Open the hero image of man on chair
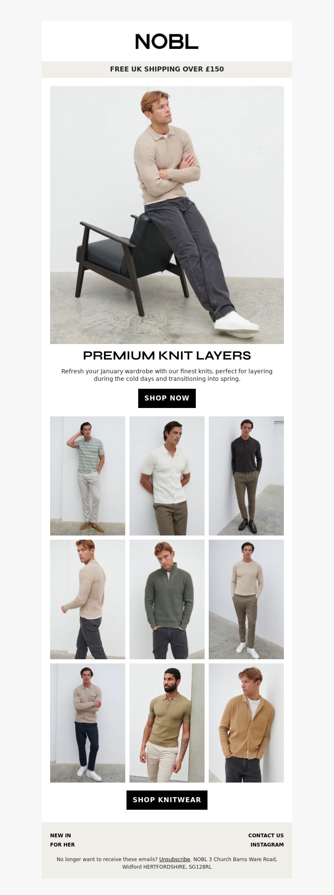334x895 pixels. click(167, 215)
